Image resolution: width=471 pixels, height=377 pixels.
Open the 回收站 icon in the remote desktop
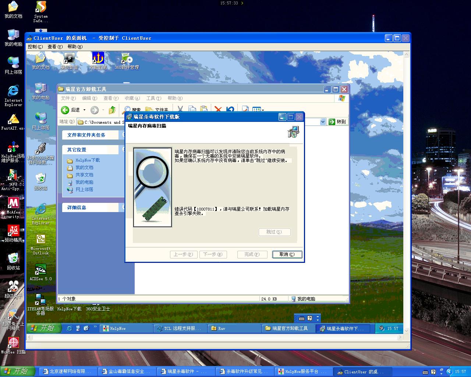tap(40, 179)
